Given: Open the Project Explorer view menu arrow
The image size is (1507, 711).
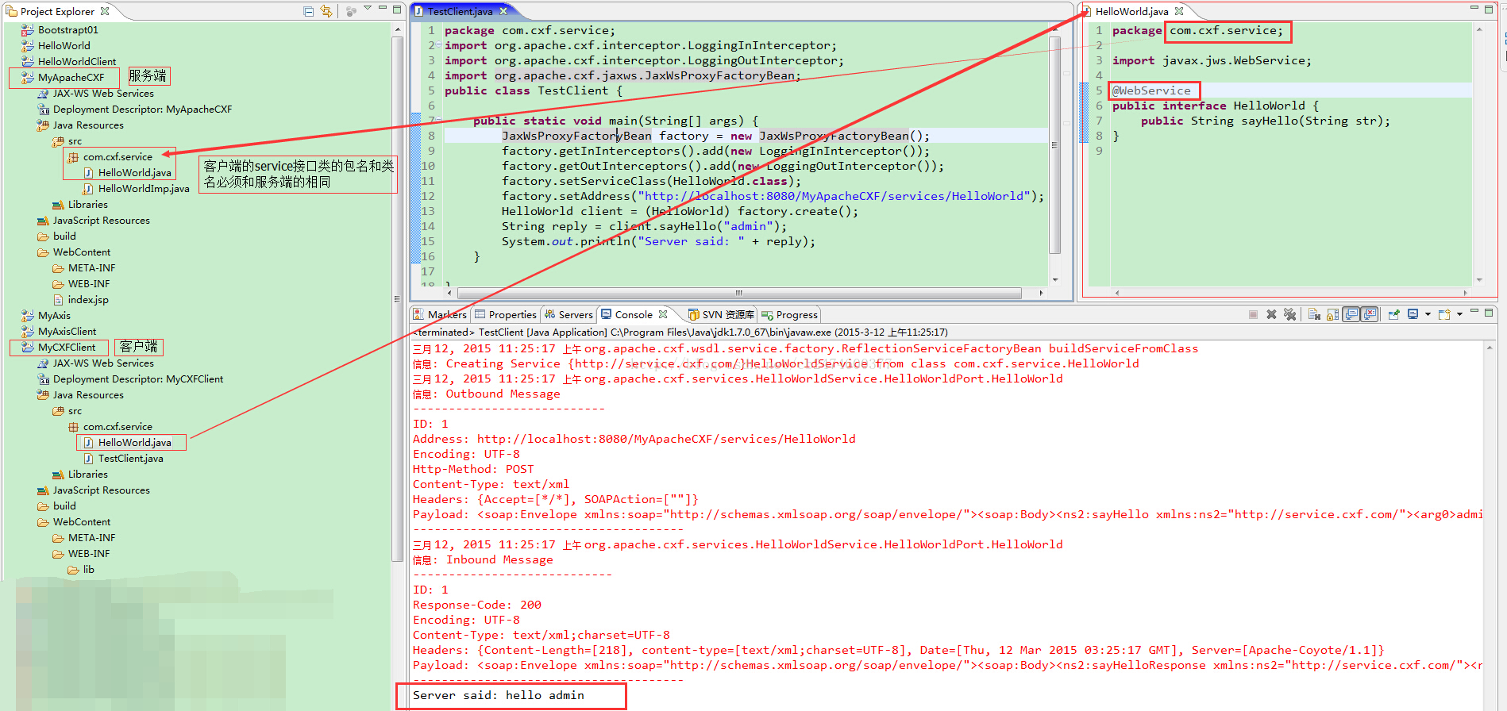Looking at the screenshot, I should (x=368, y=9).
